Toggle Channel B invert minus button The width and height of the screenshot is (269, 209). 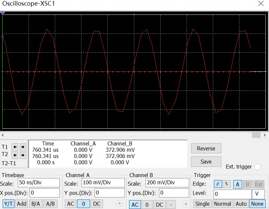point(171,205)
